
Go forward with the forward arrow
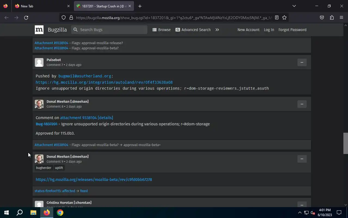click(16, 17)
